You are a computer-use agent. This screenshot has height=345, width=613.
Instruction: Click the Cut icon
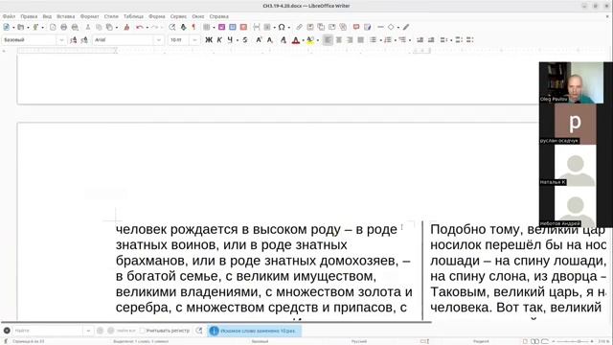click(88, 27)
